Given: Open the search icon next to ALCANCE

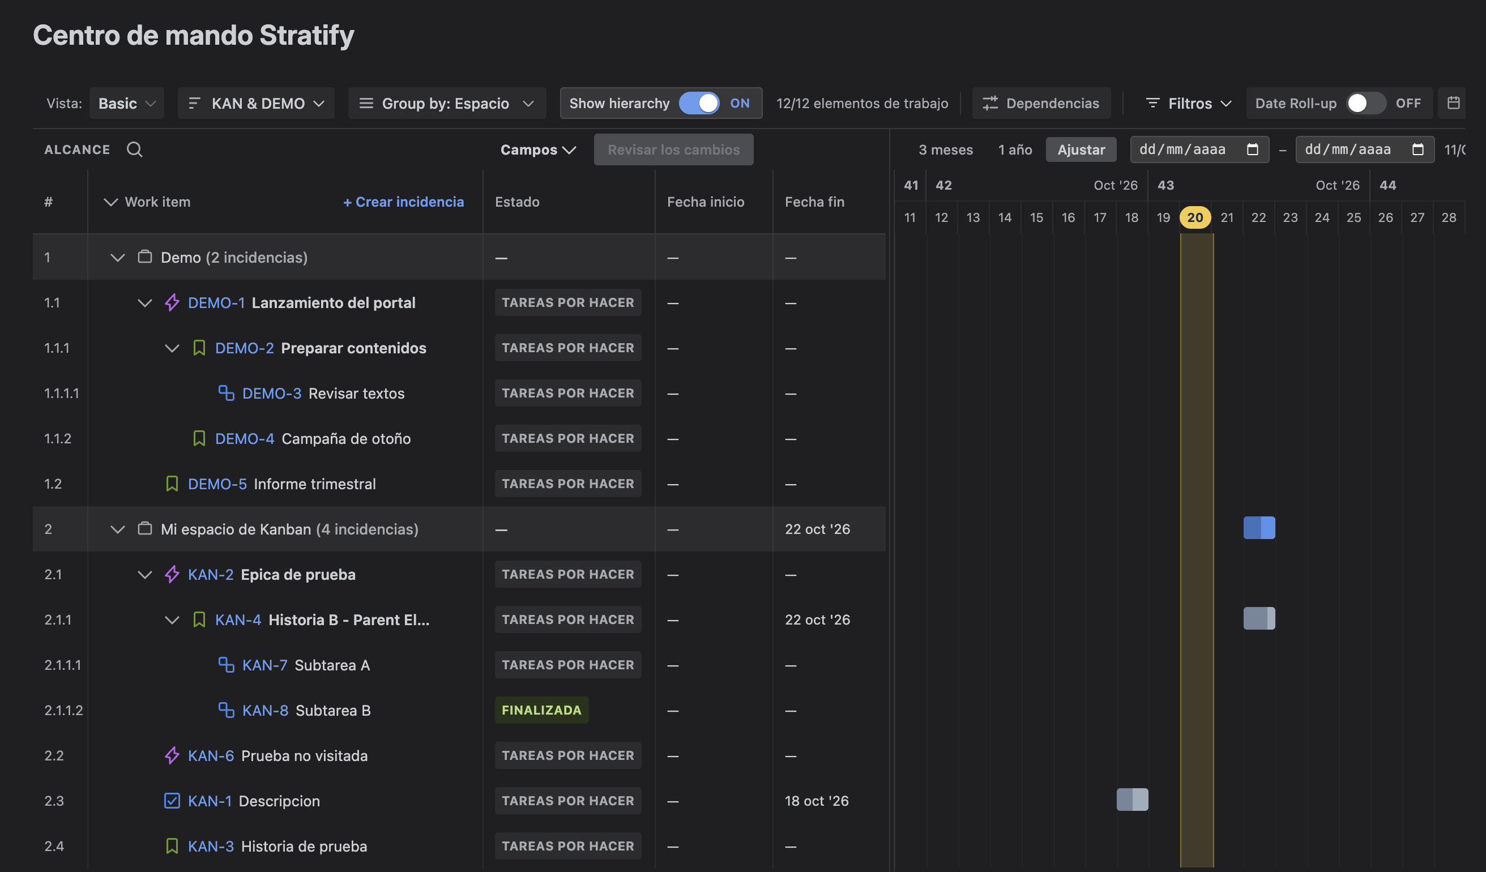Looking at the screenshot, I should (x=134, y=149).
